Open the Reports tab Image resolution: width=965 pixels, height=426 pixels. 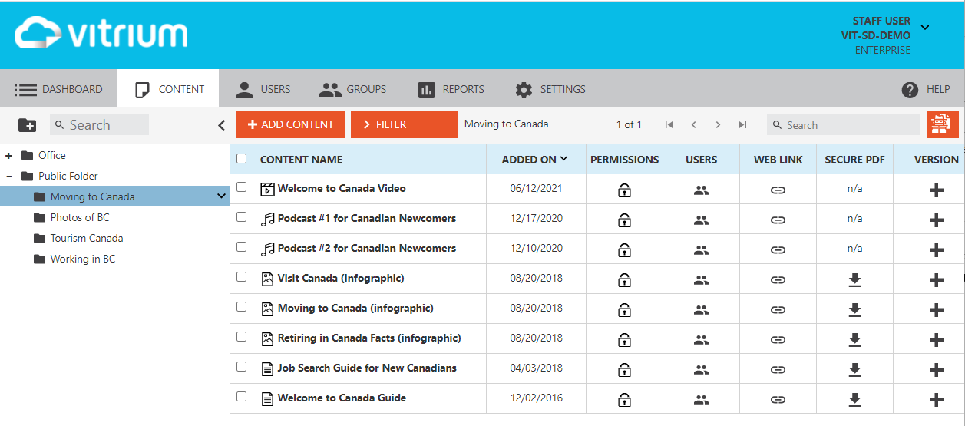click(451, 89)
